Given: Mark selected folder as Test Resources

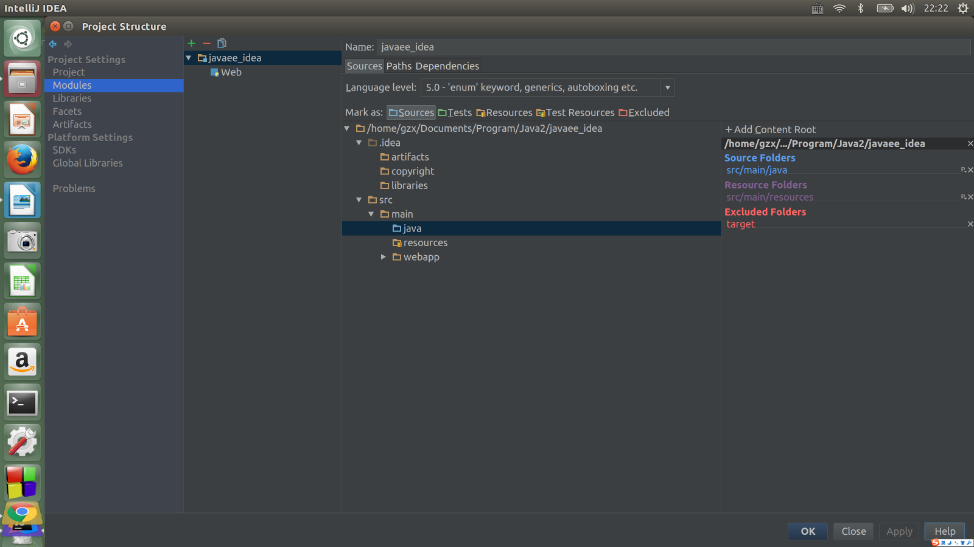Looking at the screenshot, I should 575,112.
